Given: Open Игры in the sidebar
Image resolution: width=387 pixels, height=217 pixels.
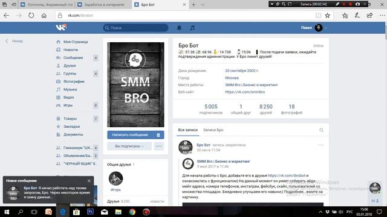Looking at the screenshot, I should coord(68,105).
